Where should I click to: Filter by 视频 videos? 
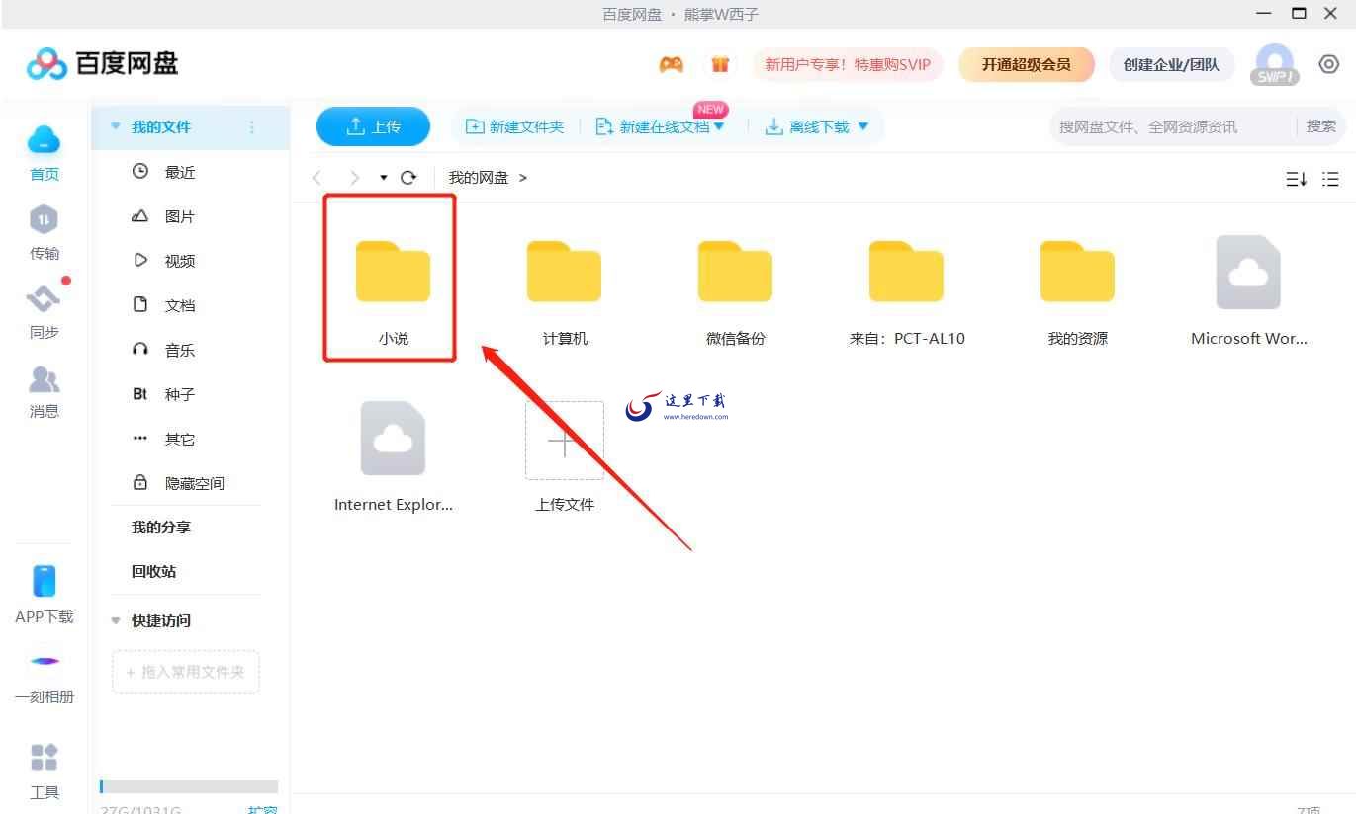178,261
